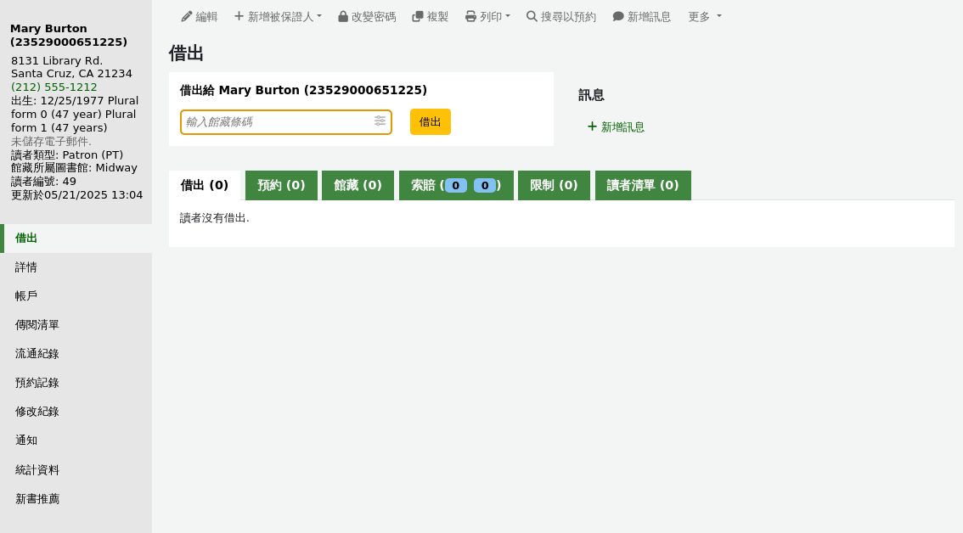
Task: Click the lock icon for 改變密碼
Action: 343,17
